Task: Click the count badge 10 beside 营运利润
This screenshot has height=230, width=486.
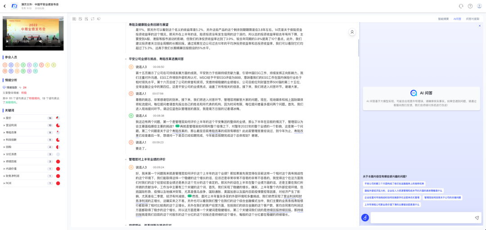Action: click(50, 125)
